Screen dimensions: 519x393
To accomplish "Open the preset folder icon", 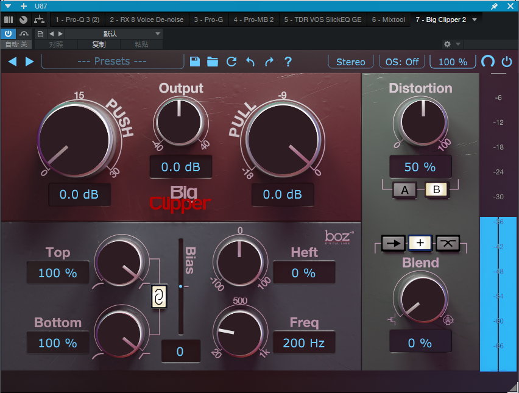I will (x=213, y=62).
